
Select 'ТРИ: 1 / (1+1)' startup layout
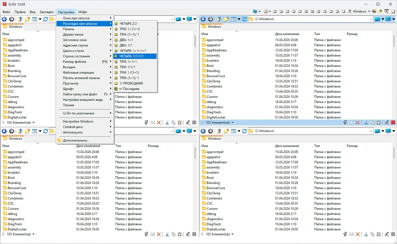135,29
